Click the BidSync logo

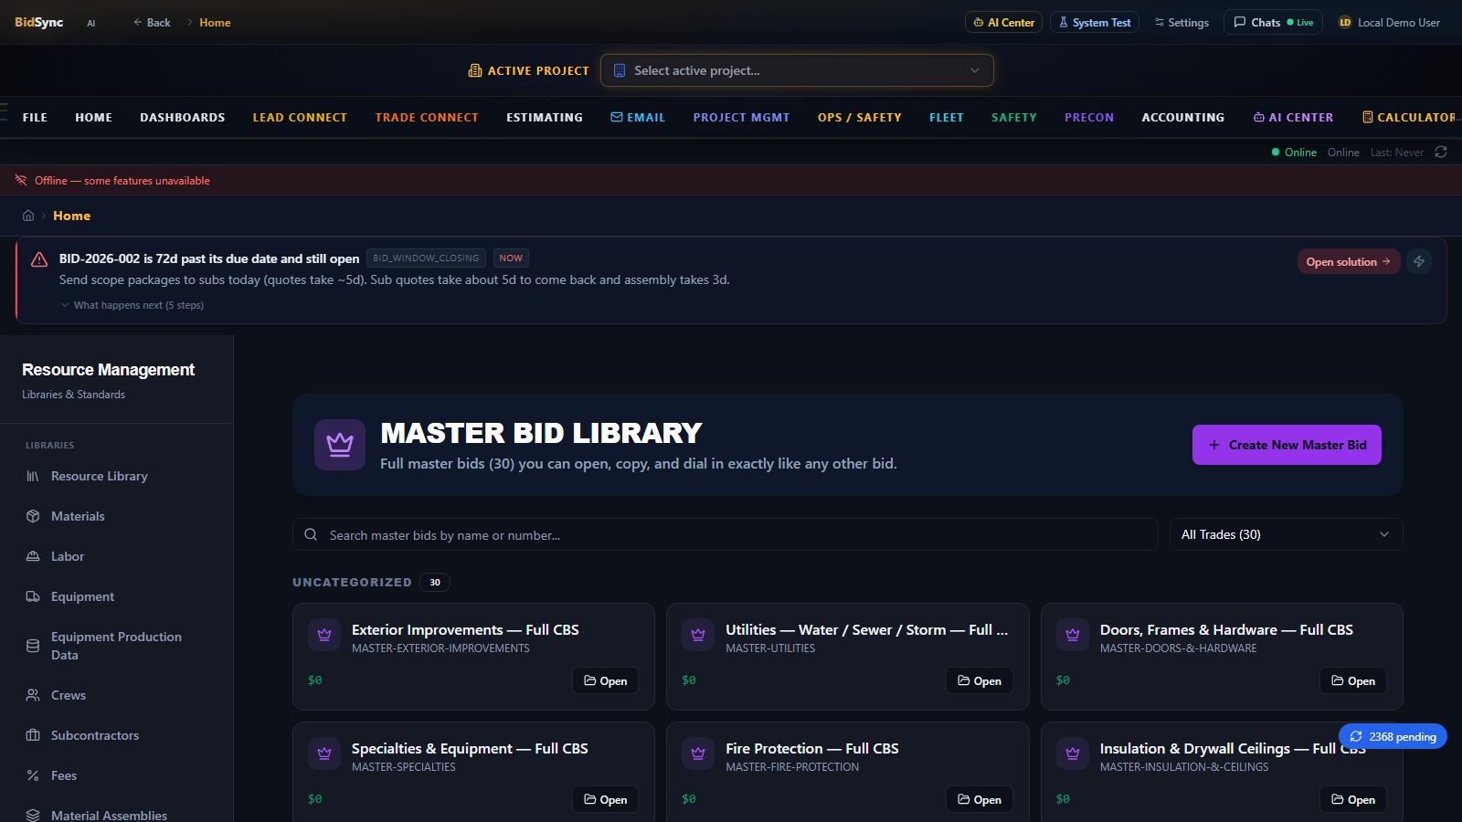click(x=38, y=22)
